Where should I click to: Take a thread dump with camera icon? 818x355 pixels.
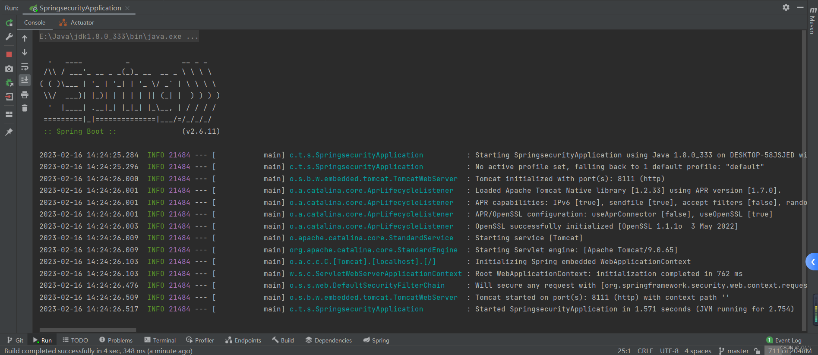click(x=9, y=69)
